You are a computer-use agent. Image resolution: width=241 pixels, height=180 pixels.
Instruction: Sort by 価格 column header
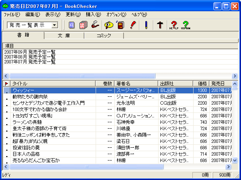click(201, 84)
